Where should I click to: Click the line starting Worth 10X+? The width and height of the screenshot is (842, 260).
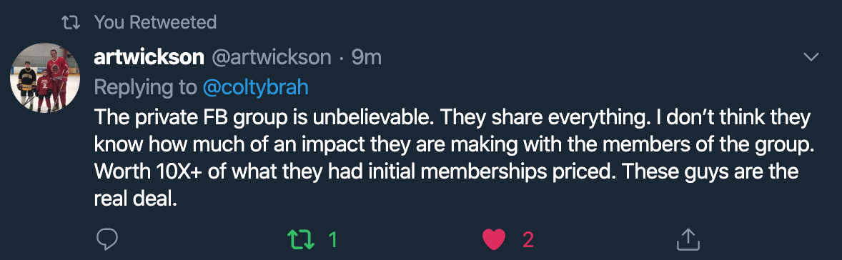pos(447,172)
